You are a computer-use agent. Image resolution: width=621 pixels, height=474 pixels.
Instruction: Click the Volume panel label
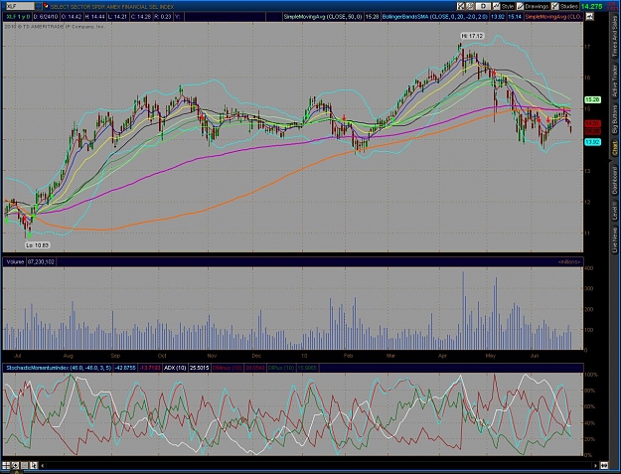(15, 261)
